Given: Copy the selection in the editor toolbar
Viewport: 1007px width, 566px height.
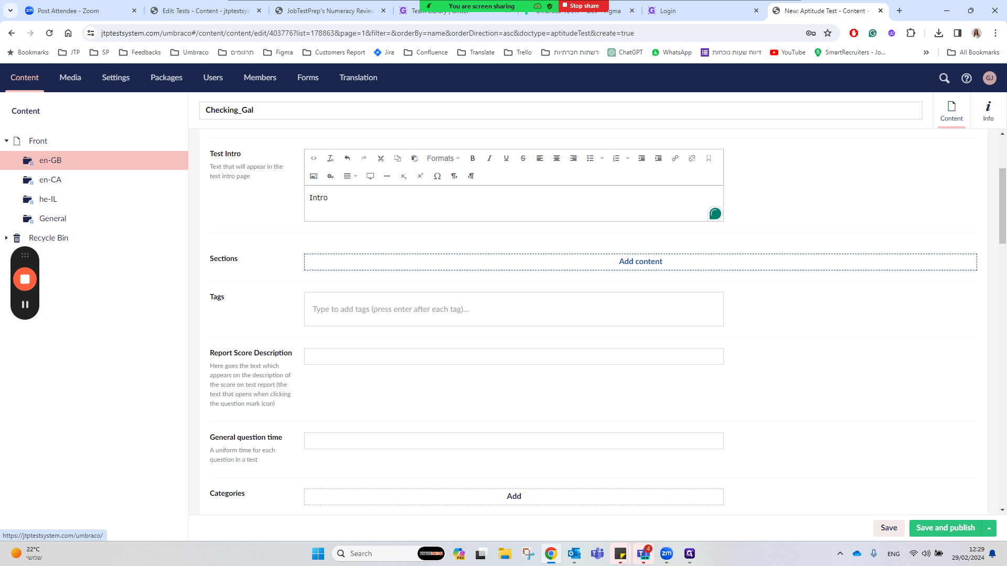Looking at the screenshot, I should click(x=398, y=158).
